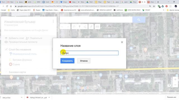Screen dimensions: 179x100
Task: Open a new browser tab
Action: point(158,2)
